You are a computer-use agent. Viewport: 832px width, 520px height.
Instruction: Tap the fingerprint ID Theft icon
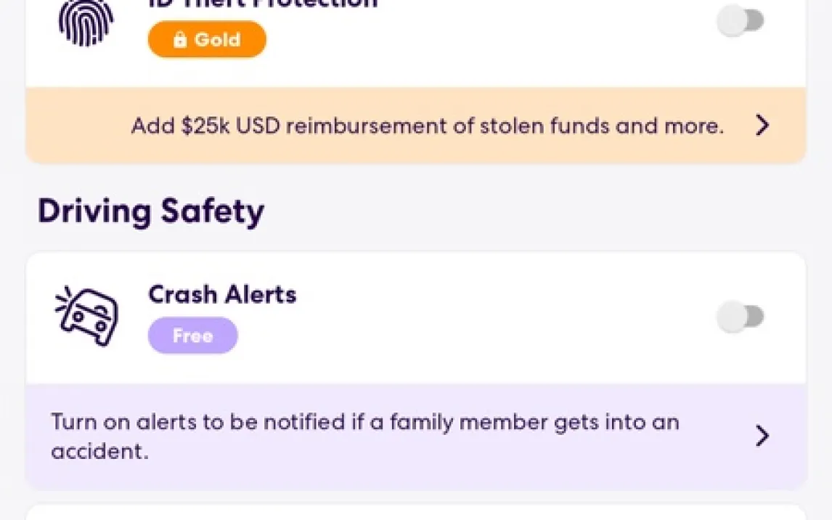click(87, 22)
